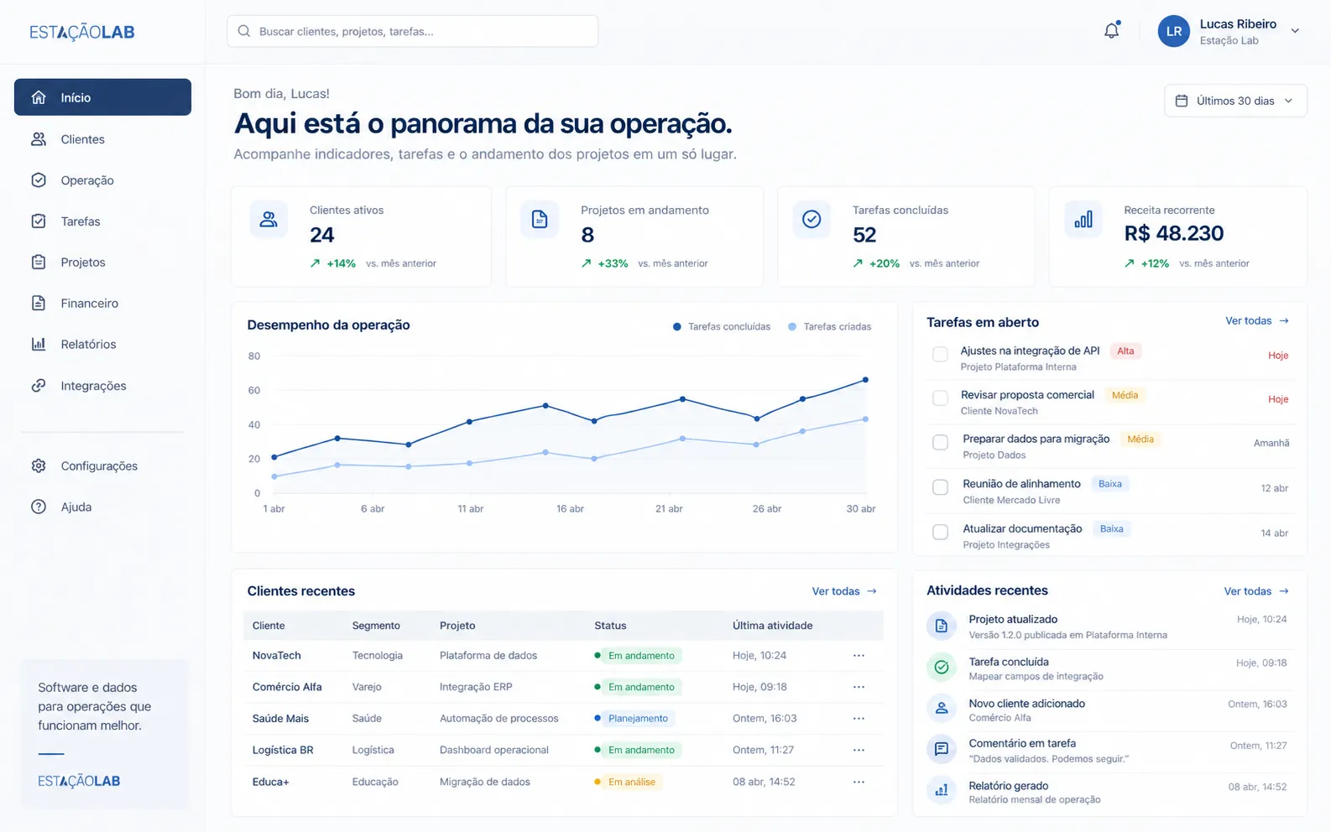Open the Últimos 30 dias date dropdown
The height and width of the screenshot is (832, 1331).
coord(1235,101)
